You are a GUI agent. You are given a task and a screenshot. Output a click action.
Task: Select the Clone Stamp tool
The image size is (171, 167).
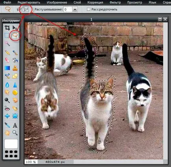coord(15,68)
